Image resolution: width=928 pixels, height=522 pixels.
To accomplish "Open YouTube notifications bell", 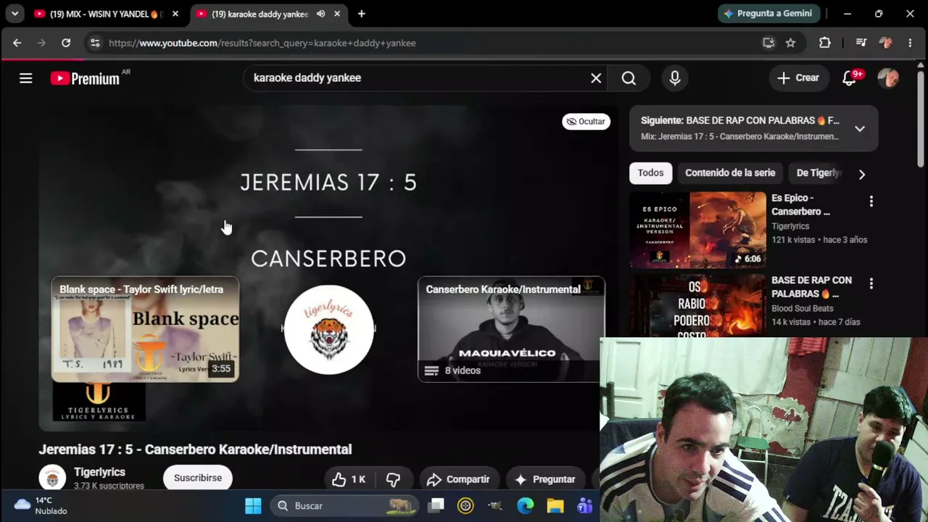I will [849, 78].
